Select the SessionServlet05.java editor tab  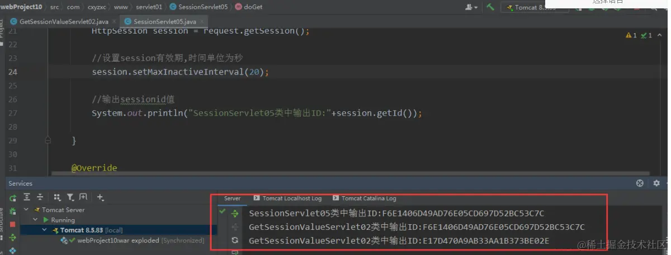[165, 21]
